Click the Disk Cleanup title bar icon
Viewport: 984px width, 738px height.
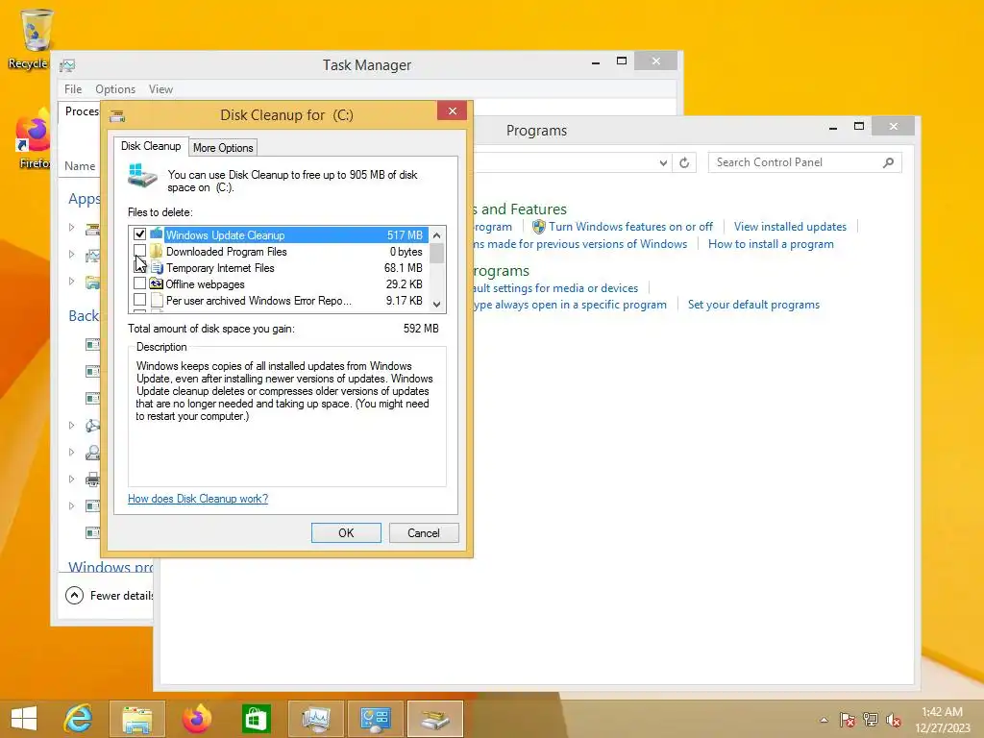(x=117, y=115)
